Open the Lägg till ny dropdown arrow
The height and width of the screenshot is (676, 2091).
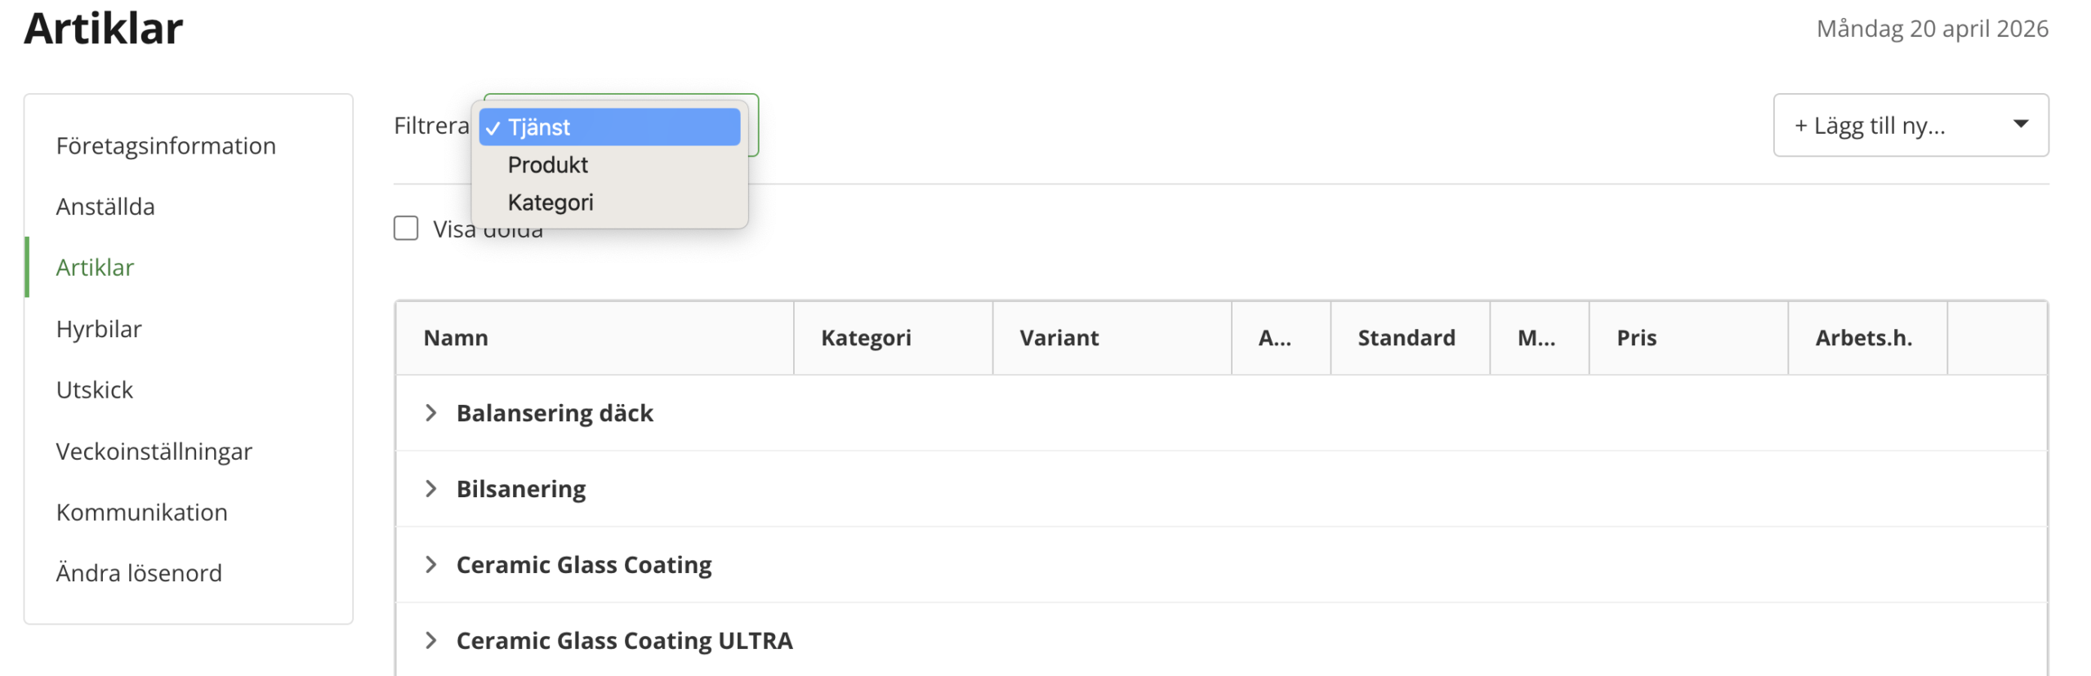tap(2020, 125)
